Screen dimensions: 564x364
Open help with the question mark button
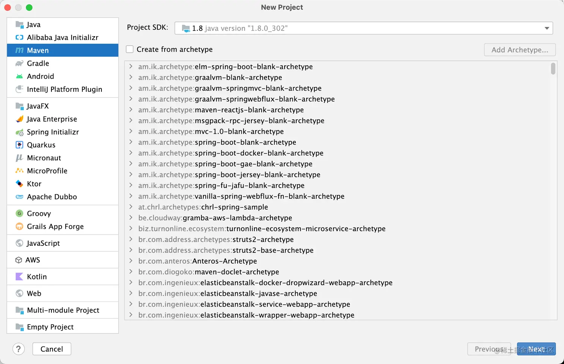point(19,349)
